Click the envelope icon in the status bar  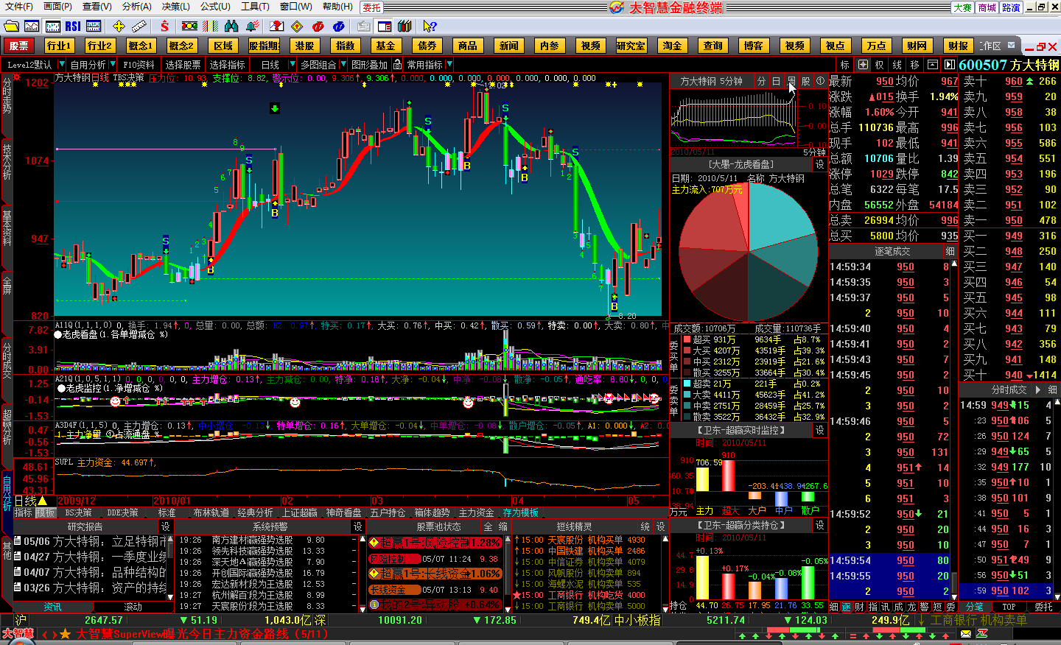[966, 633]
